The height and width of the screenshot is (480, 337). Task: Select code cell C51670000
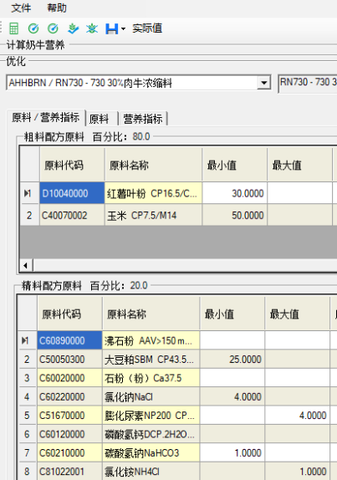click(x=69, y=416)
